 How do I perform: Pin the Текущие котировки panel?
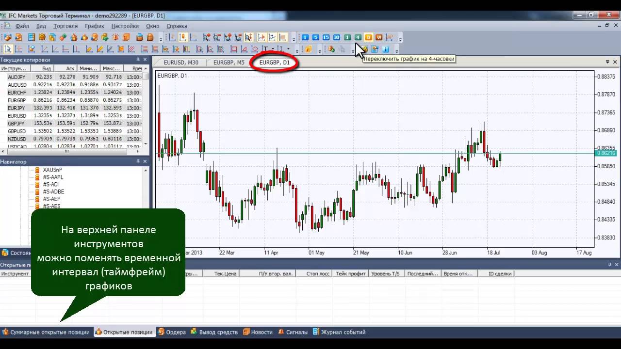click(x=138, y=60)
